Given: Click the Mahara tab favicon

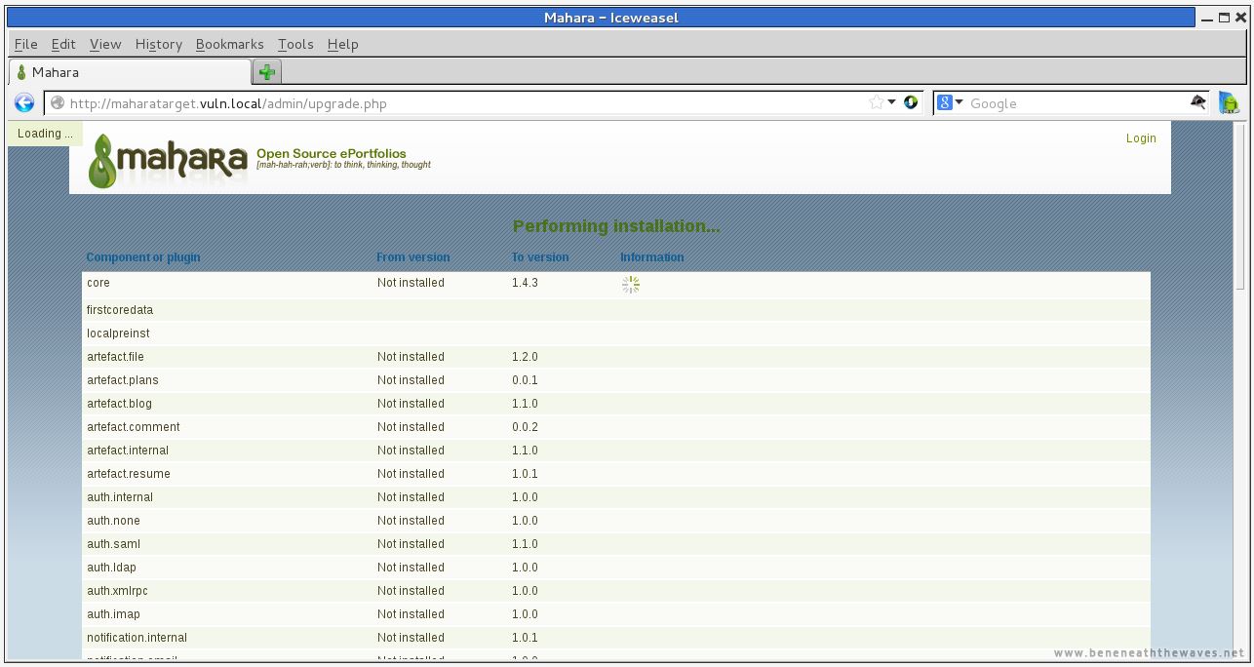Looking at the screenshot, I should click(21, 72).
